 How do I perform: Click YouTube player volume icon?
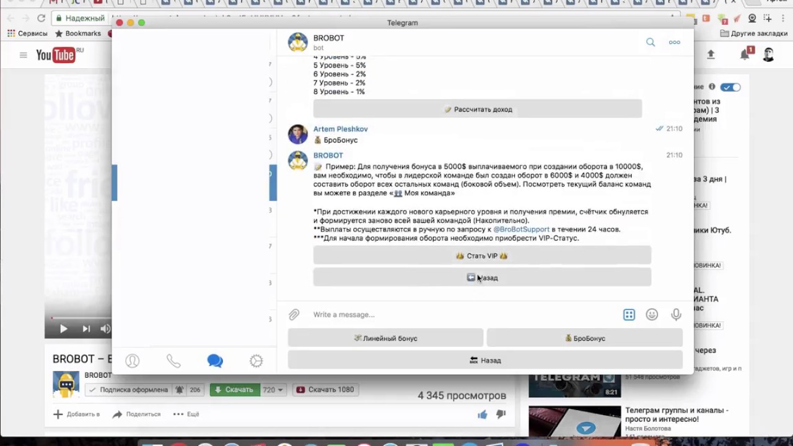click(x=105, y=329)
